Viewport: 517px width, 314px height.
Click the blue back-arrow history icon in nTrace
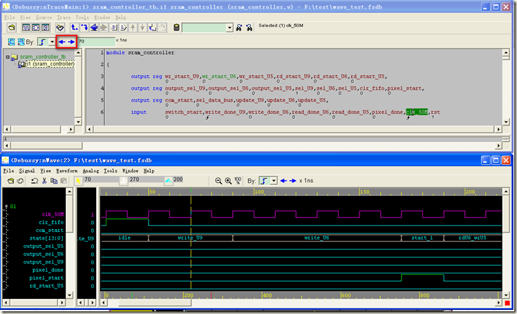coord(94,28)
